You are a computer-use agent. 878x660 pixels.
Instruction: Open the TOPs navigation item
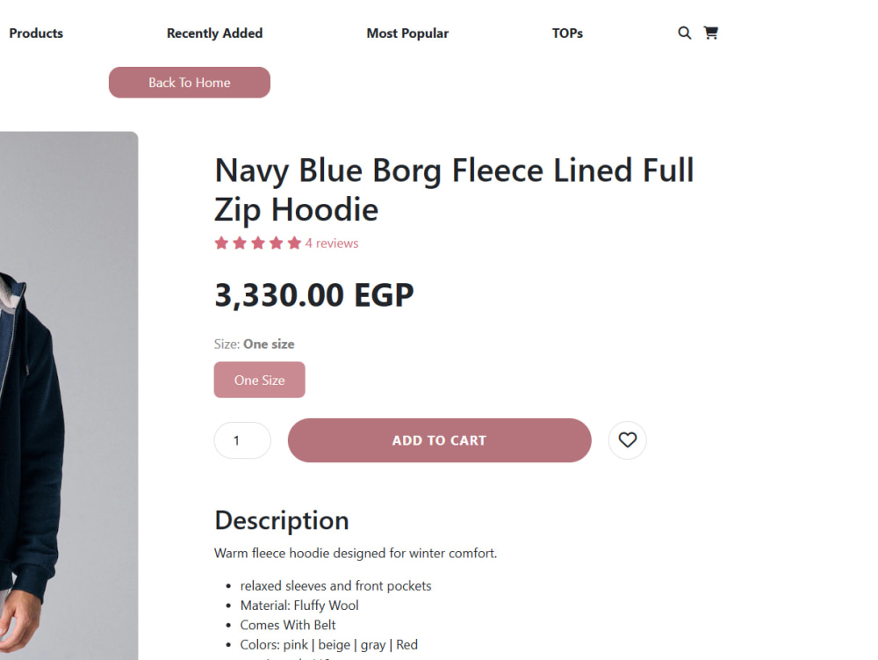pyautogui.click(x=567, y=33)
